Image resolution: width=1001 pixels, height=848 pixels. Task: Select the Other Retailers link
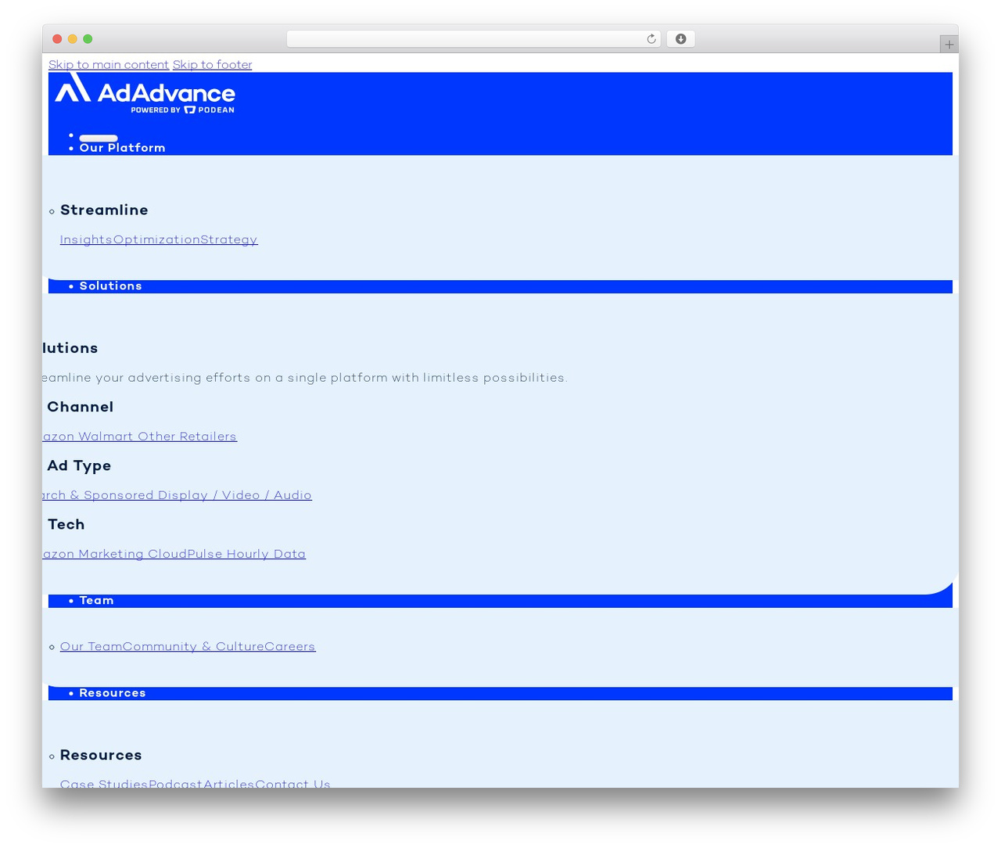click(188, 437)
